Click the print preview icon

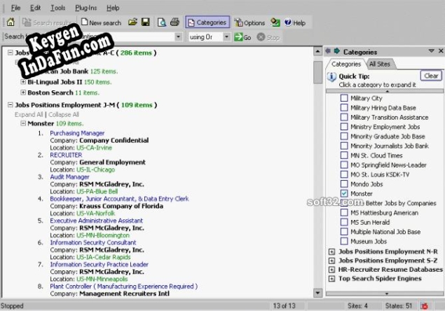pos(162,22)
